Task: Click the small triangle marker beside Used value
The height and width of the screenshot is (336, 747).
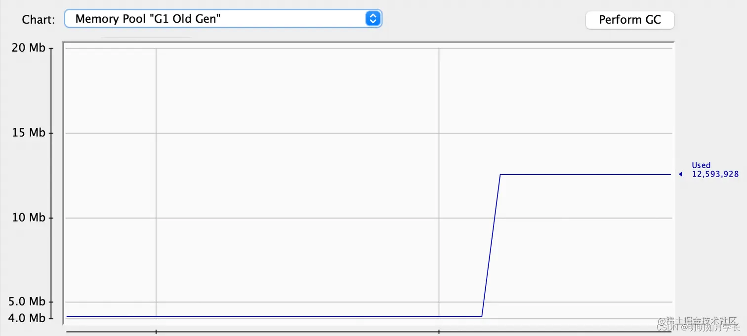Action: (x=681, y=174)
